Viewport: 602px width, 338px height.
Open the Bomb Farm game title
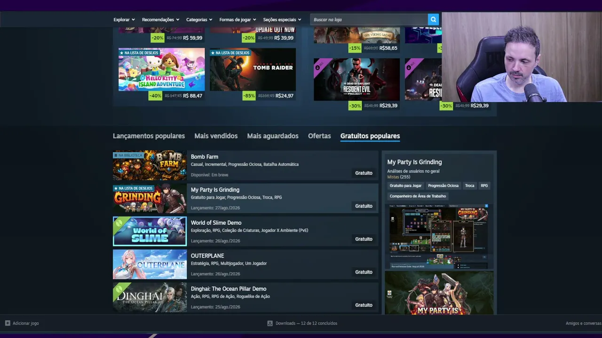coord(205,157)
